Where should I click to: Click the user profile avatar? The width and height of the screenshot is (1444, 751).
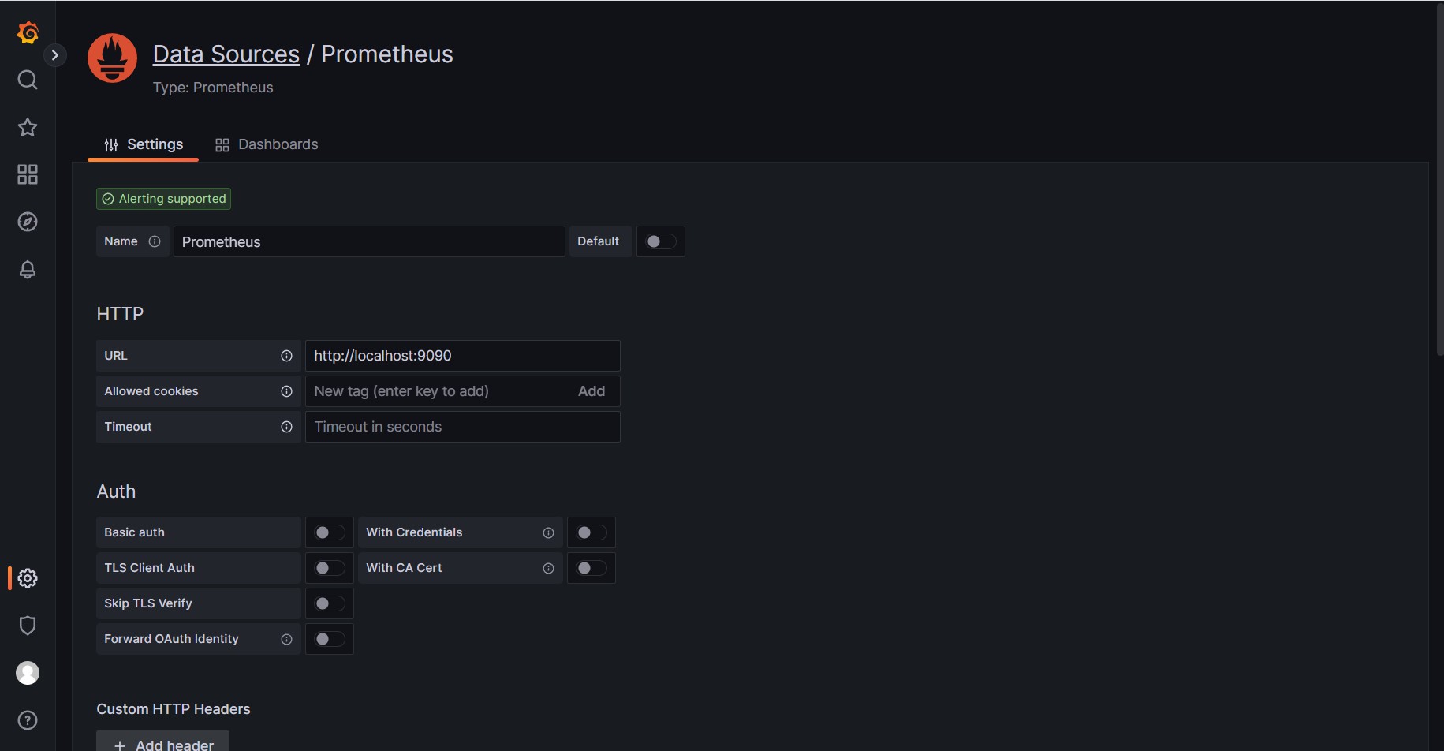click(x=28, y=673)
